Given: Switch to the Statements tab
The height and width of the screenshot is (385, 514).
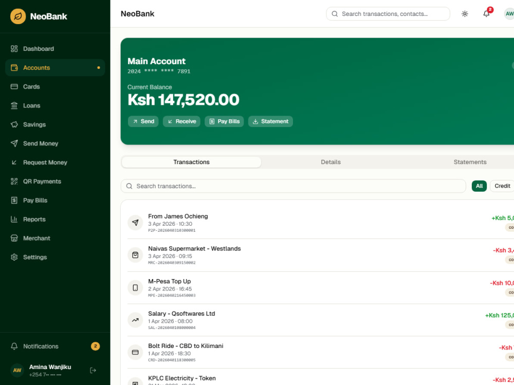Looking at the screenshot, I should 470,162.
